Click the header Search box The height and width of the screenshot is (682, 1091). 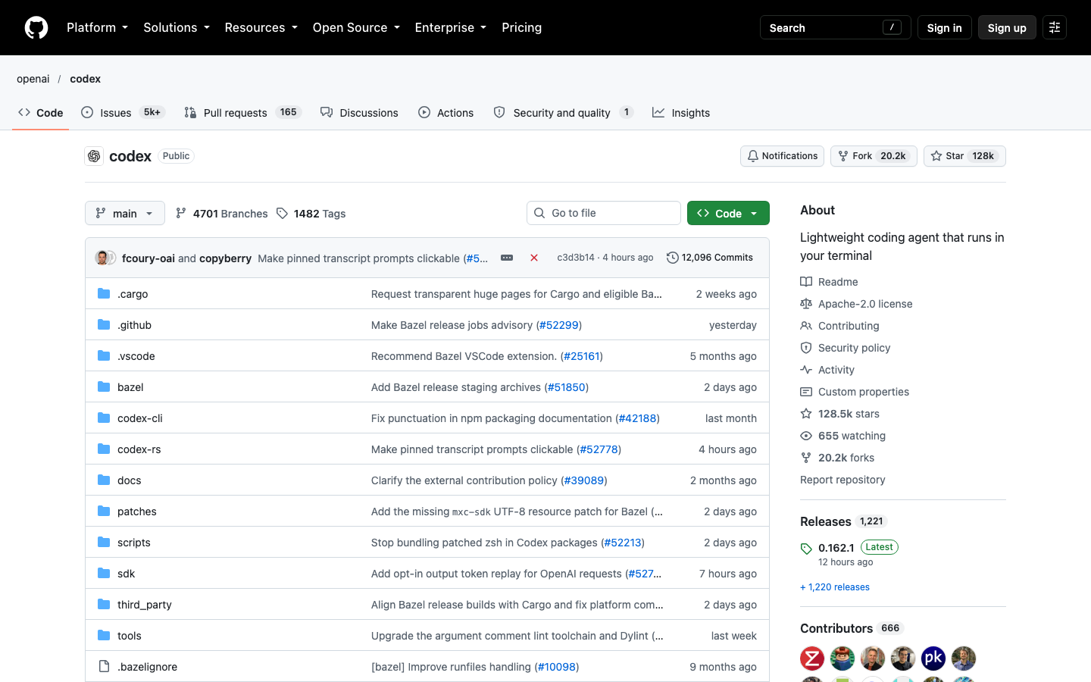tap(835, 27)
